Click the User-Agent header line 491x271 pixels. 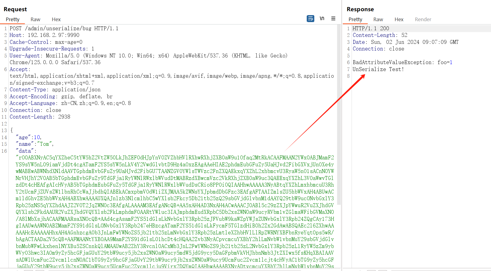click(x=149, y=56)
